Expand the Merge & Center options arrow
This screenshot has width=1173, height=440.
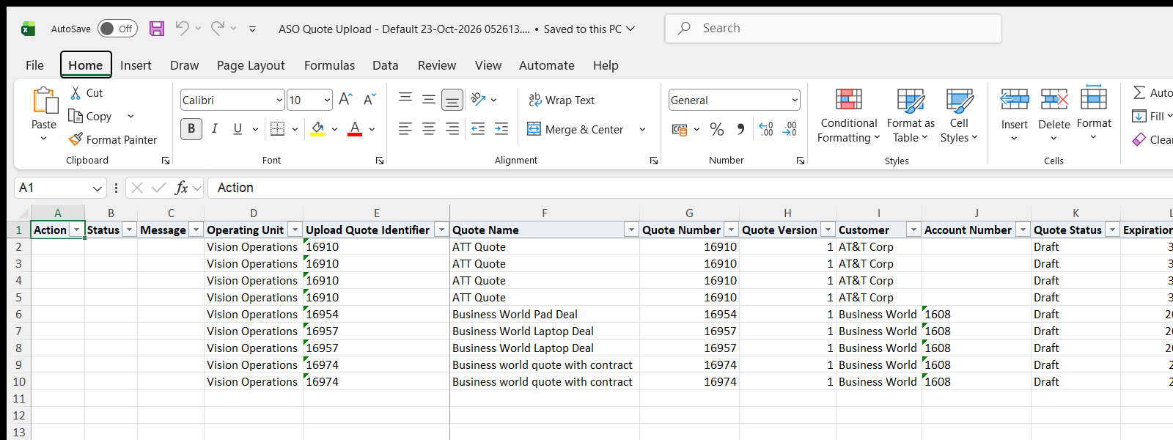tap(642, 130)
